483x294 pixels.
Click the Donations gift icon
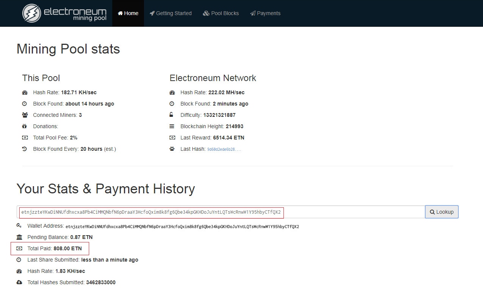(25, 126)
